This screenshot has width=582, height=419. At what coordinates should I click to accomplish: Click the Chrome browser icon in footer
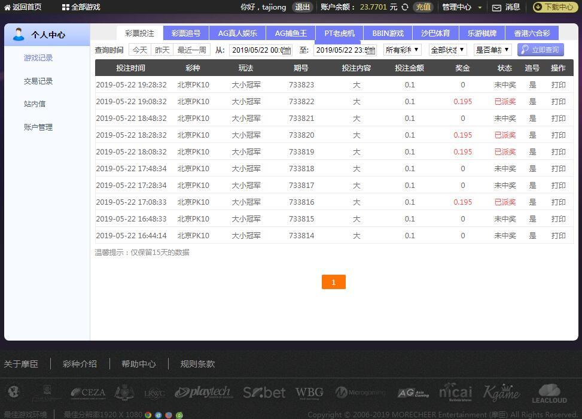pyautogui.click(x=148, y=415)
